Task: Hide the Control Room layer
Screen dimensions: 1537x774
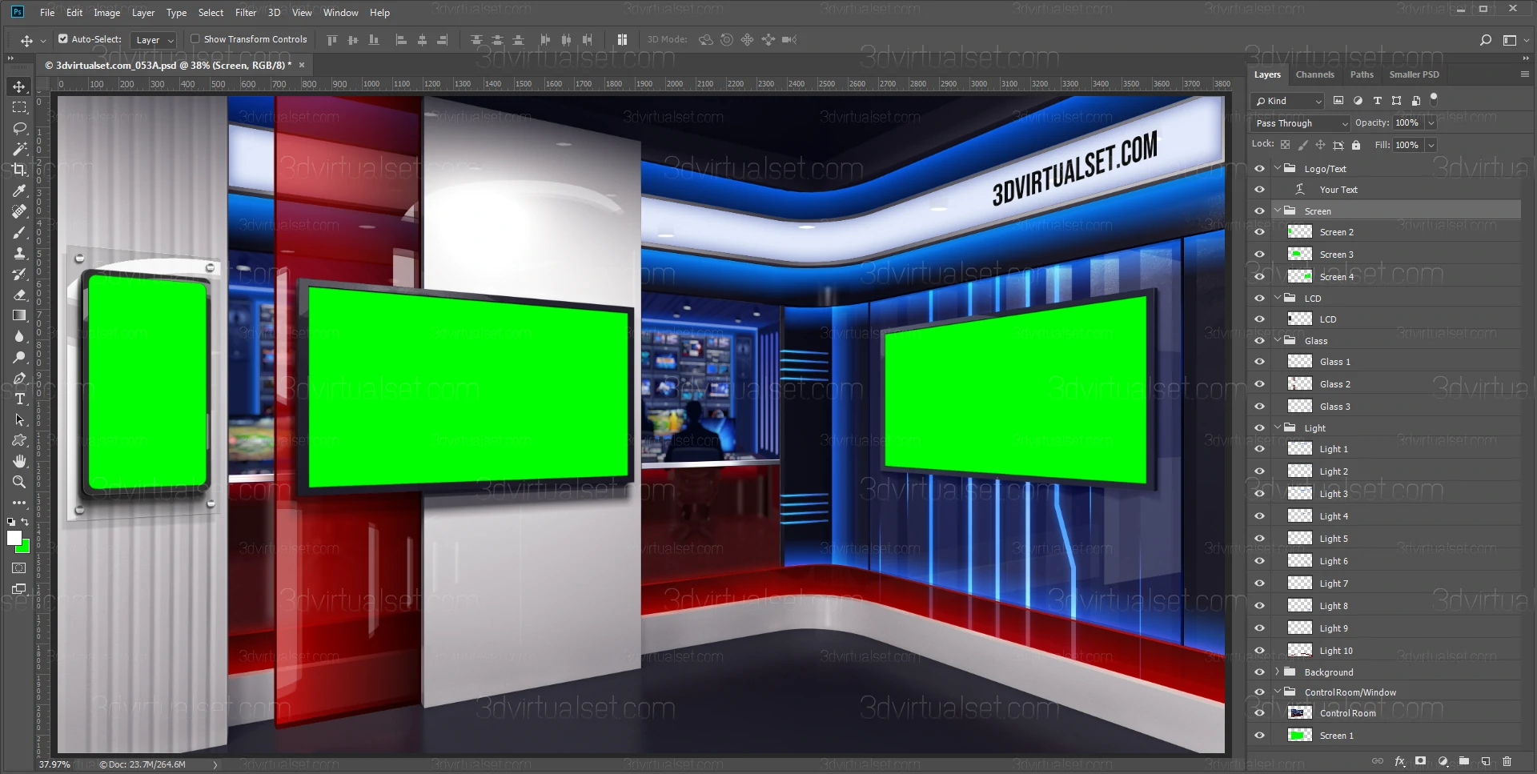Action: click(1259, 713)
